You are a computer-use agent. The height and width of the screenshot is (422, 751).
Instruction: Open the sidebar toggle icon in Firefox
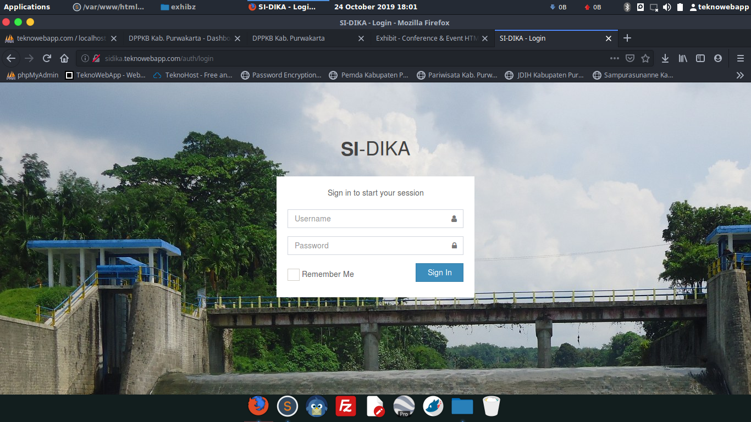pyautogui.click(x=699, y=58)
